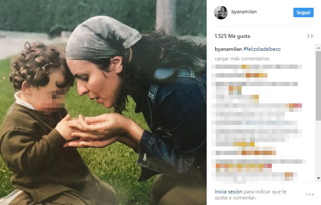Open the more options three-dot icon
321x205 pixels.
point(309,194)
